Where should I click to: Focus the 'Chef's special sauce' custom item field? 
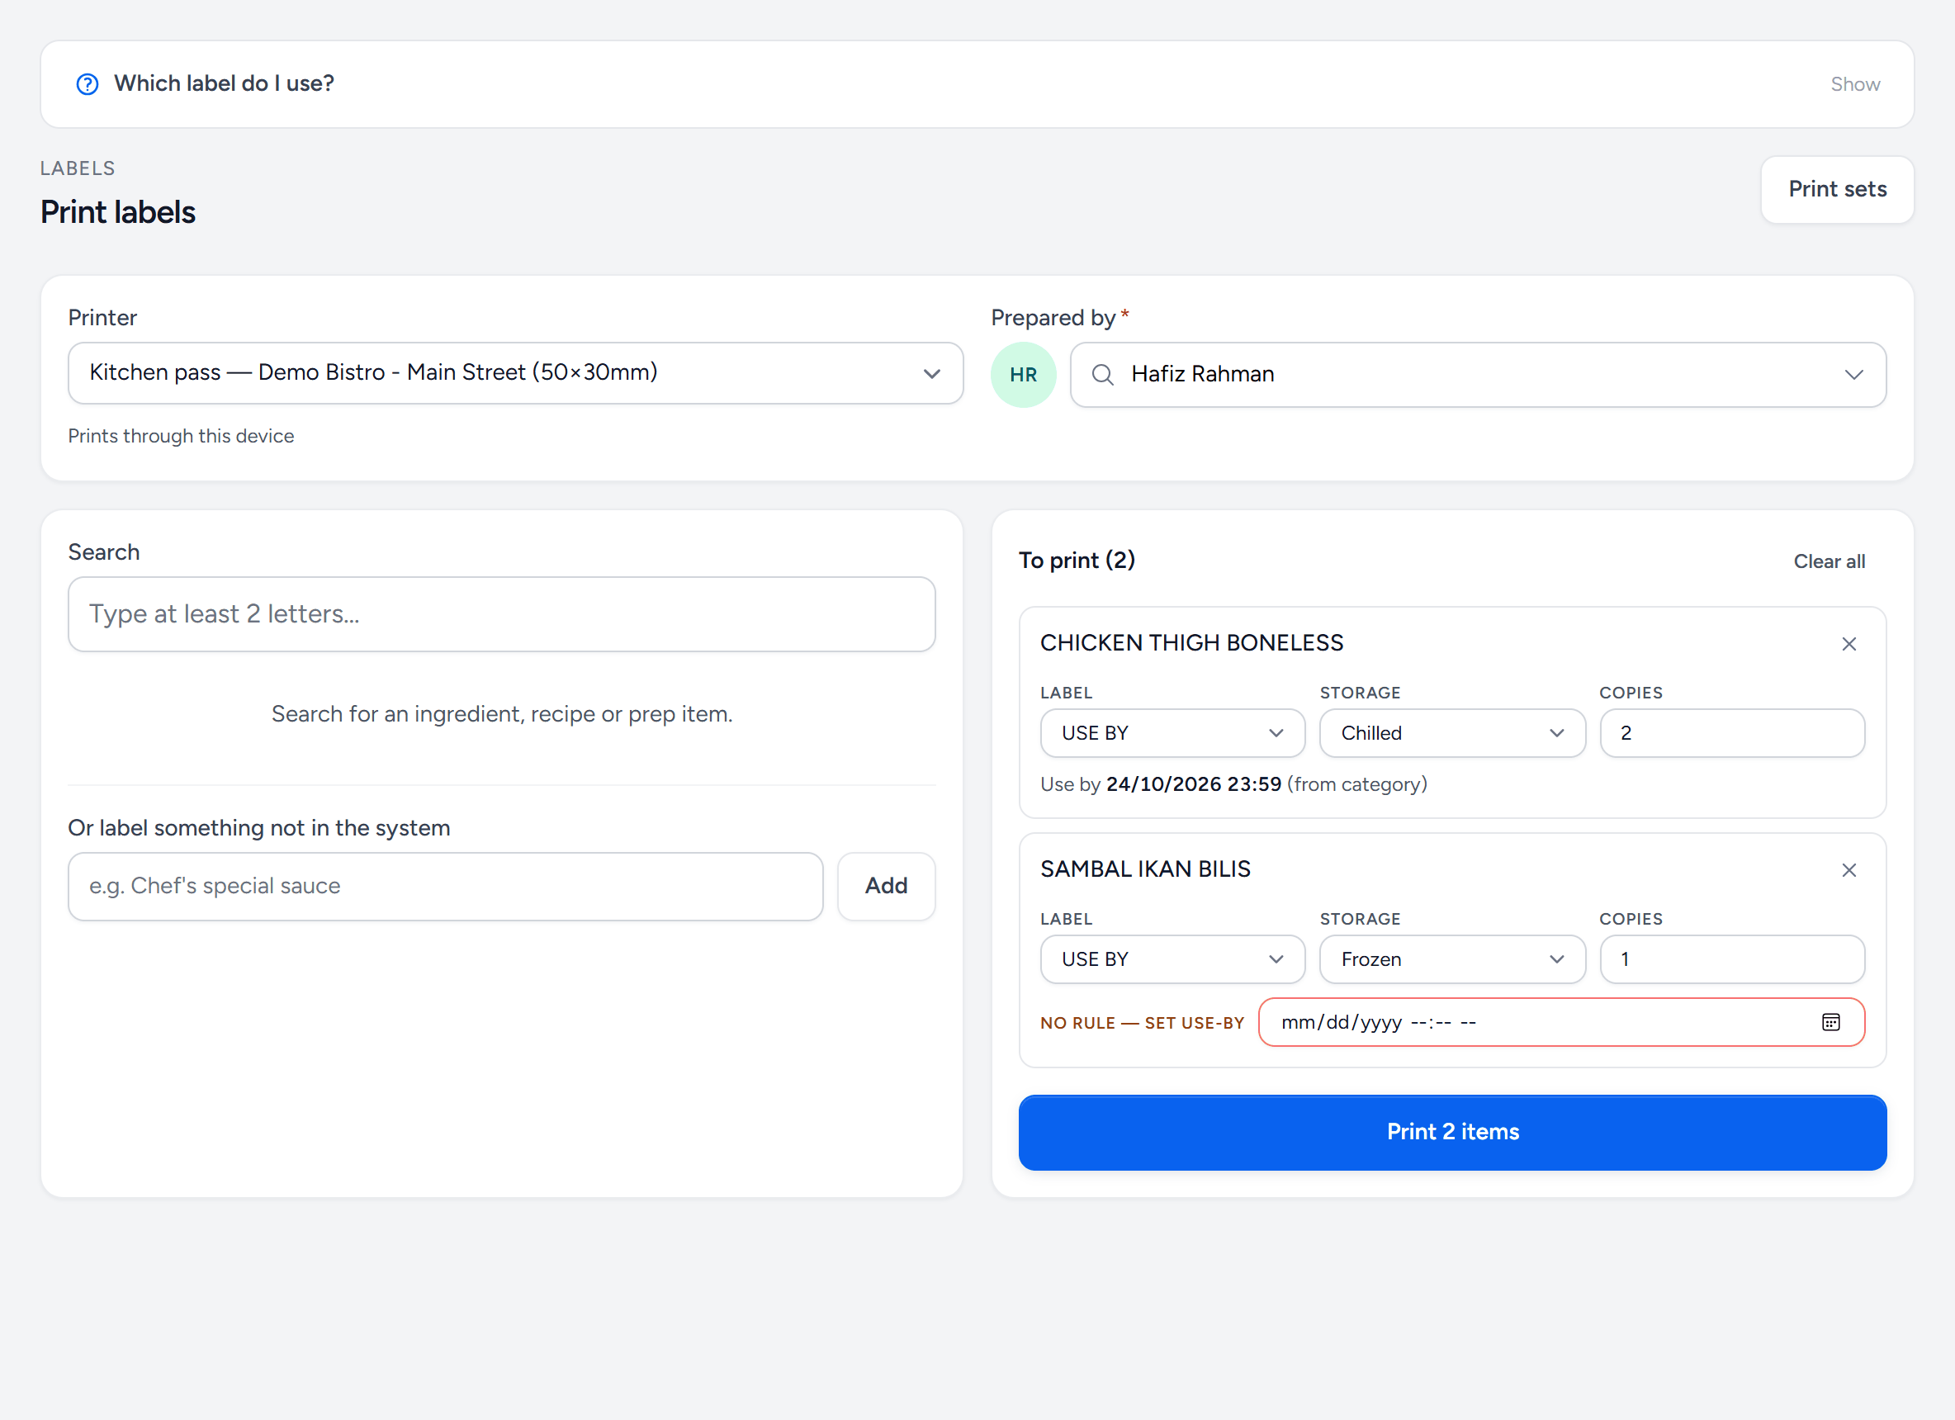click(446, 886)
